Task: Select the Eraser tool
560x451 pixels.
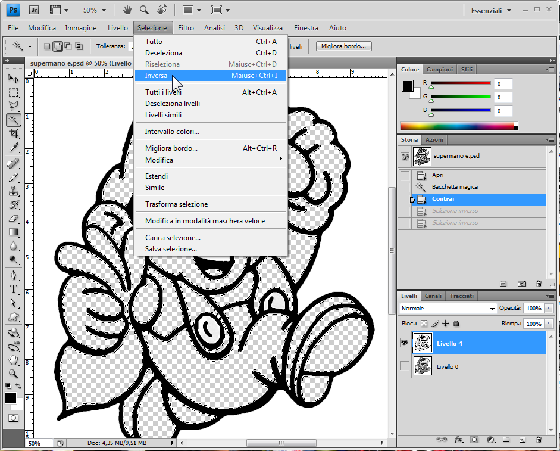Action: coord(14,218)
